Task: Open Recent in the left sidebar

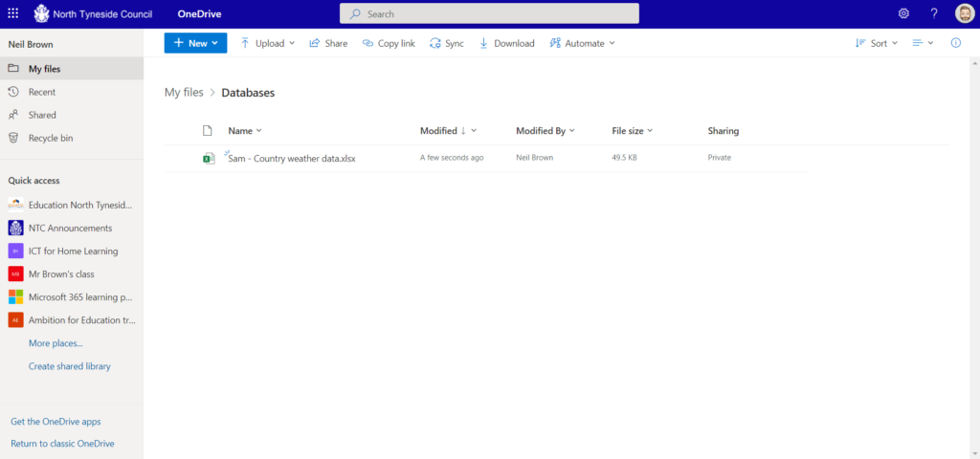Action: [42, 92]
